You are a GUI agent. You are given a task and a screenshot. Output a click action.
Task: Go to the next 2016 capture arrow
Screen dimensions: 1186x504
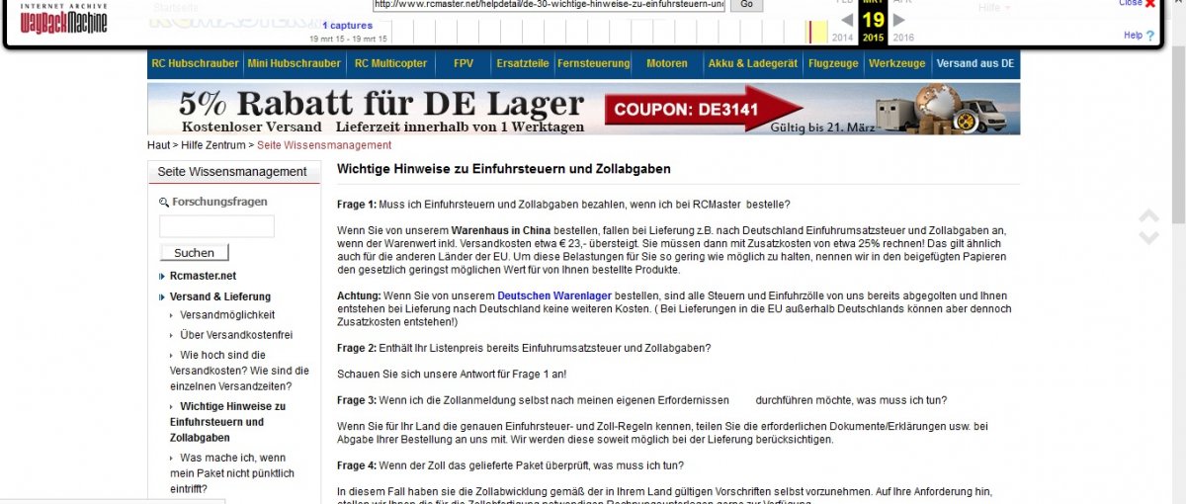click(899, 20)
